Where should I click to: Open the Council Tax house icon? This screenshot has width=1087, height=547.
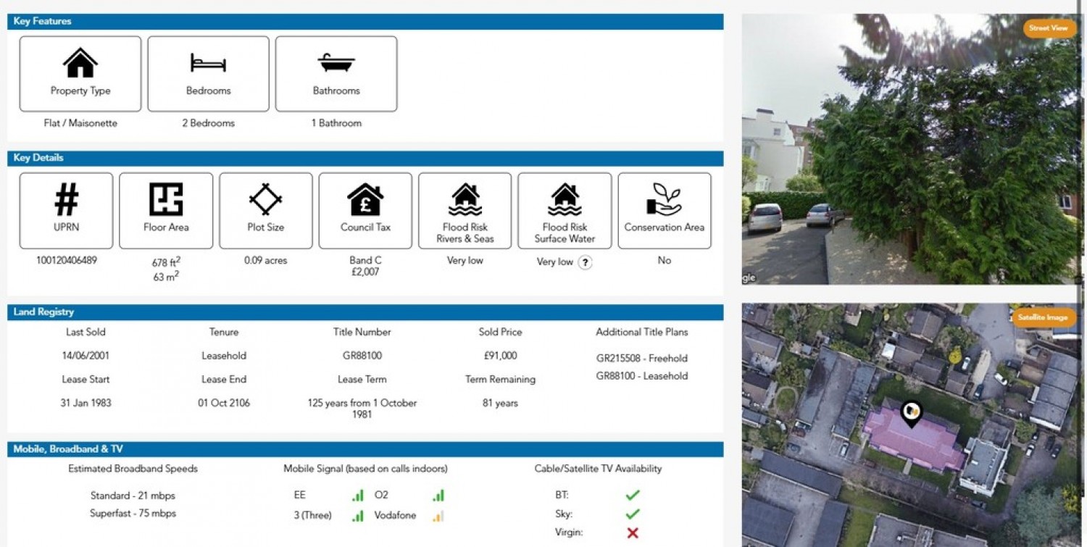tap(365, 199)
